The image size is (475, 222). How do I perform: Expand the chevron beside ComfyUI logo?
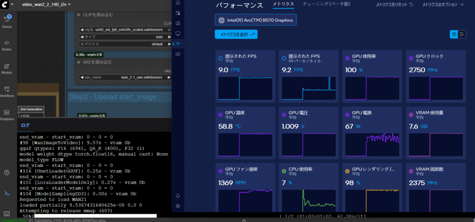click(x=12, y=5)
